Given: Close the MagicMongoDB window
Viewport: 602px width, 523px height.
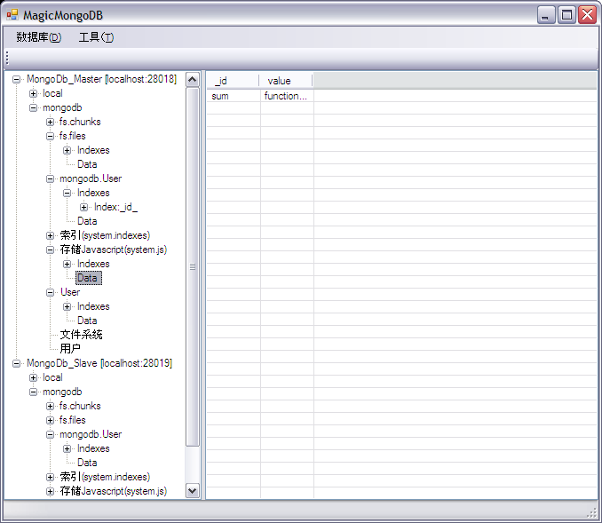Looking at the screenshot, I should tap(588, 15).
